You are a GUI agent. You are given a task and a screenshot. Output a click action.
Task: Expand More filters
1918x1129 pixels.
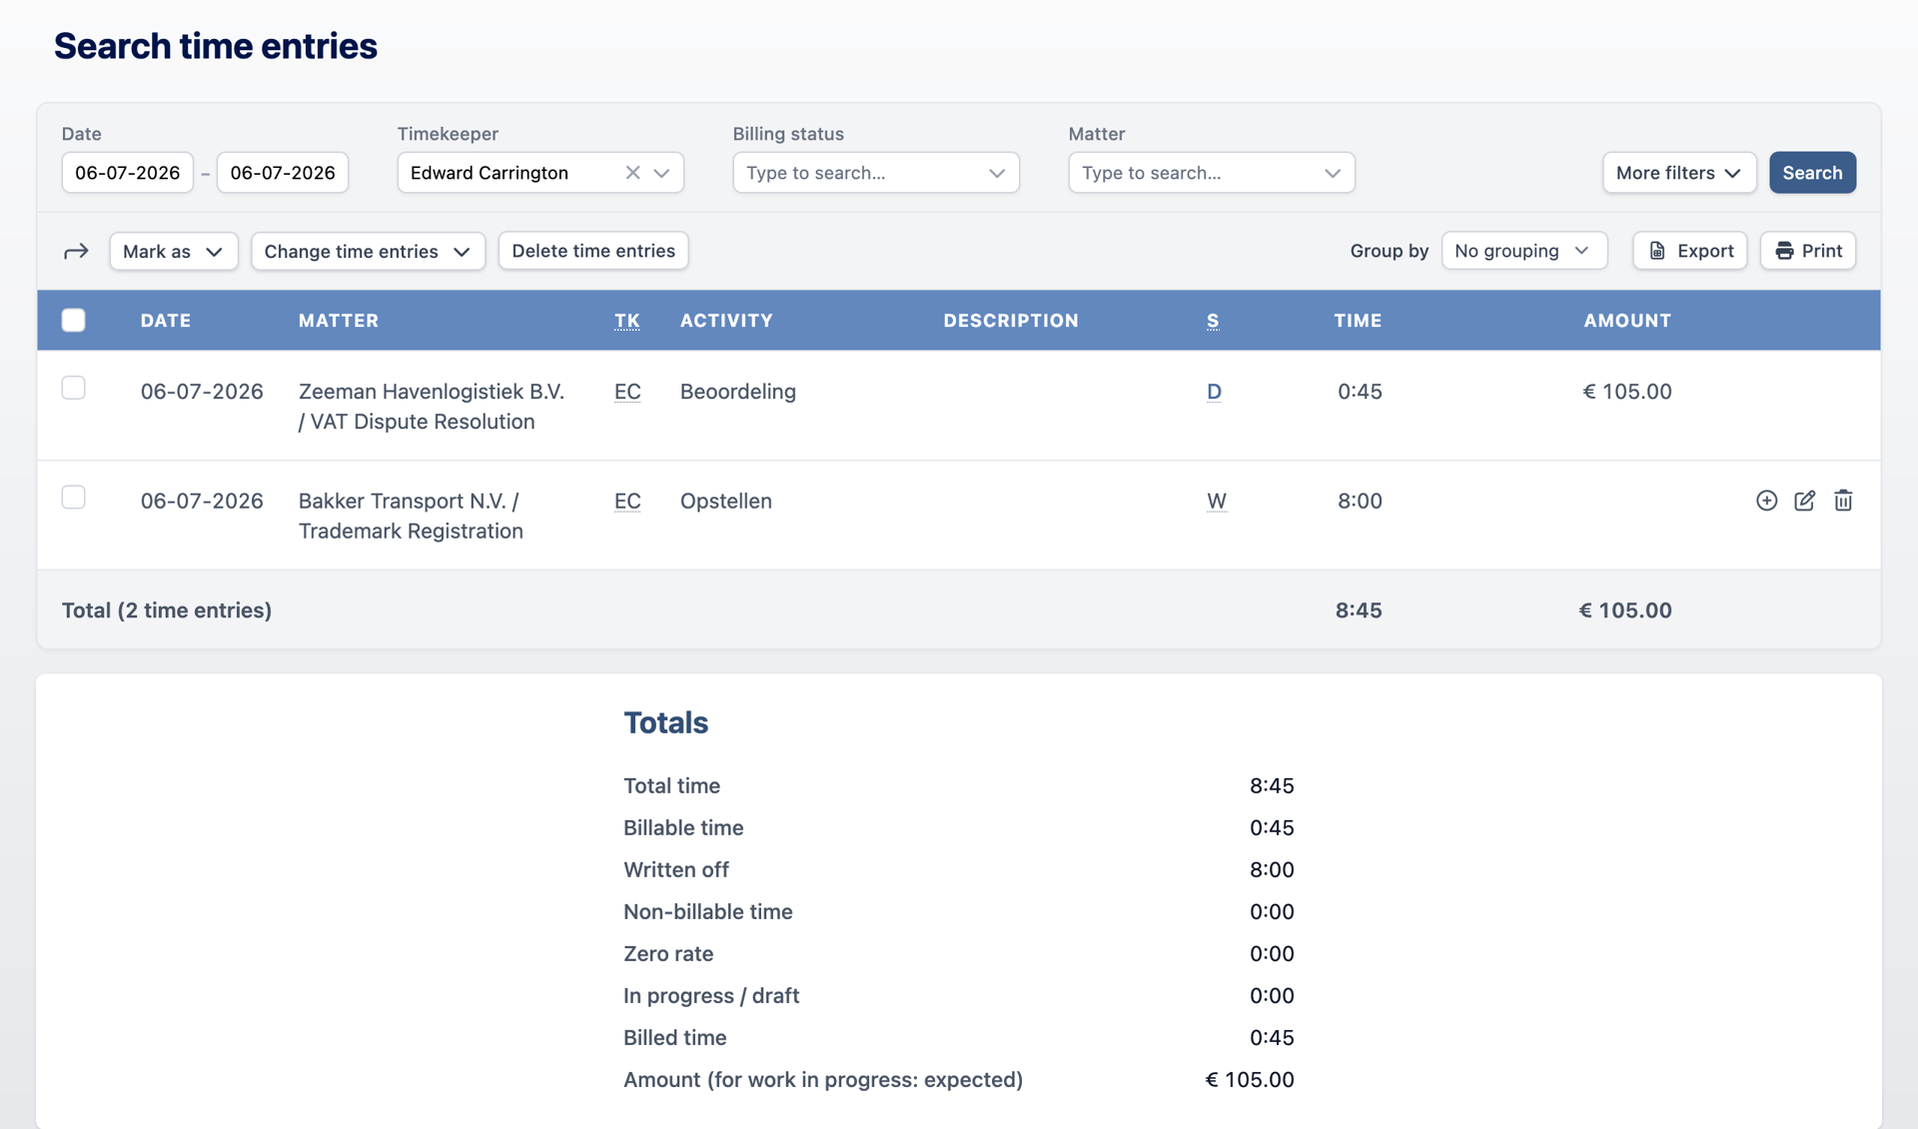1679,173
